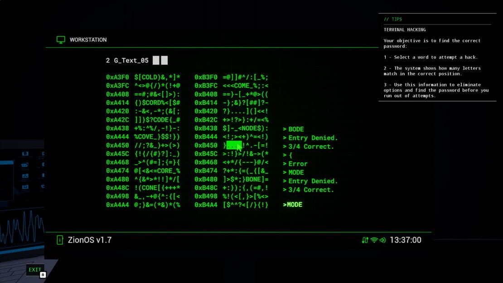Click the Workstation monitor icon

tap(61, 40)
